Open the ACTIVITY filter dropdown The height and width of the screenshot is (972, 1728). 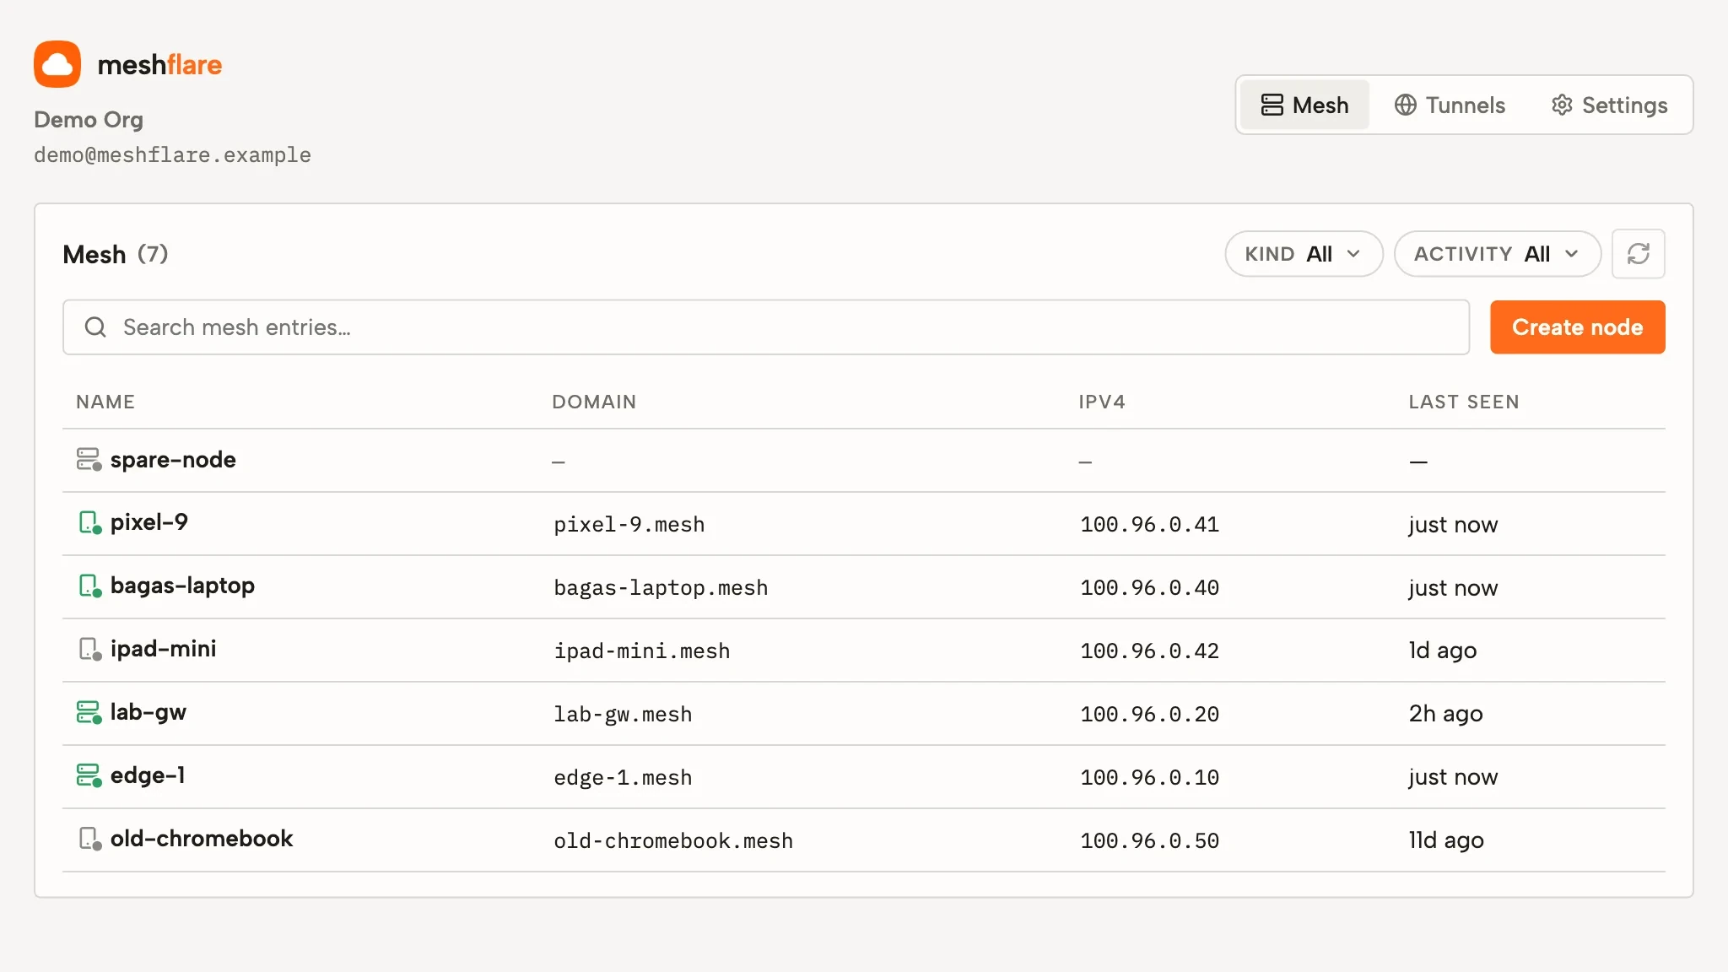pyautogui.click(x=1497, y=254)
